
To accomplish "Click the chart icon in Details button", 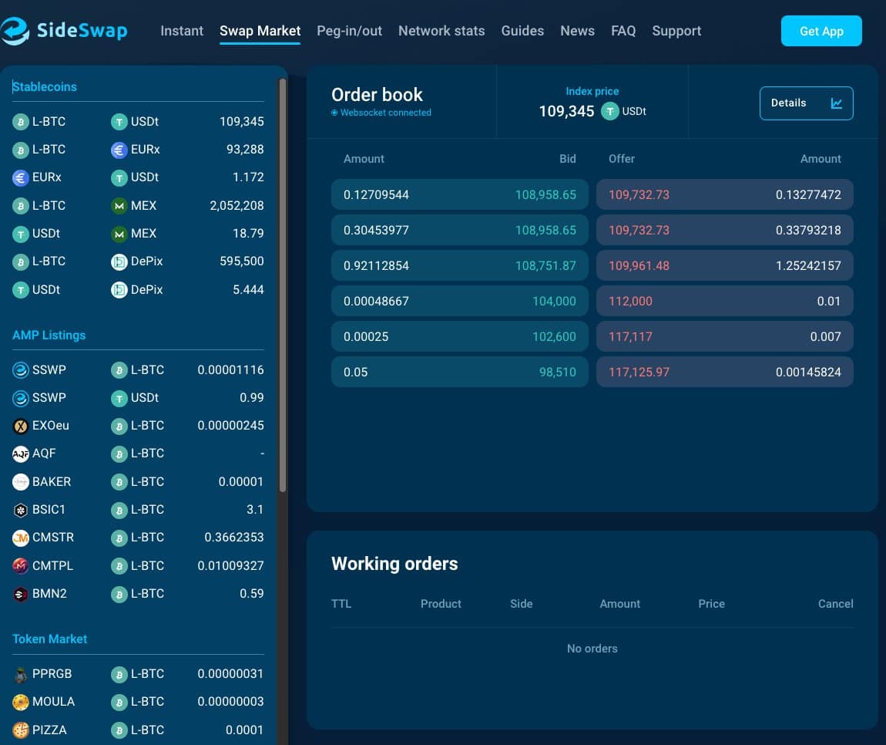I will pos(836,103).
